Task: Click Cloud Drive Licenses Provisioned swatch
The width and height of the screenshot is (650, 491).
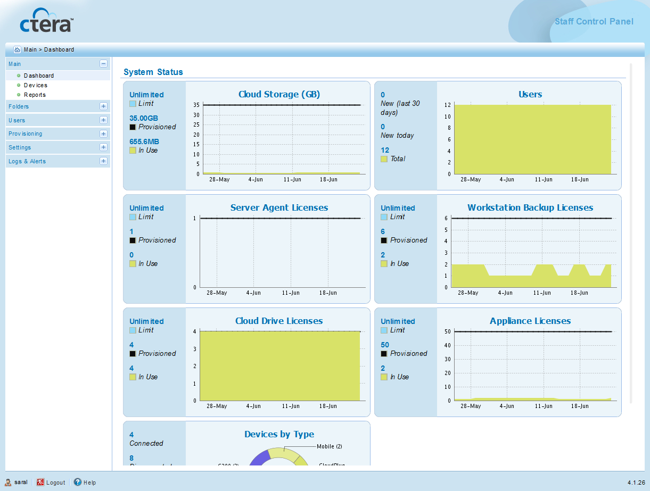Action: tap(133, 354)
